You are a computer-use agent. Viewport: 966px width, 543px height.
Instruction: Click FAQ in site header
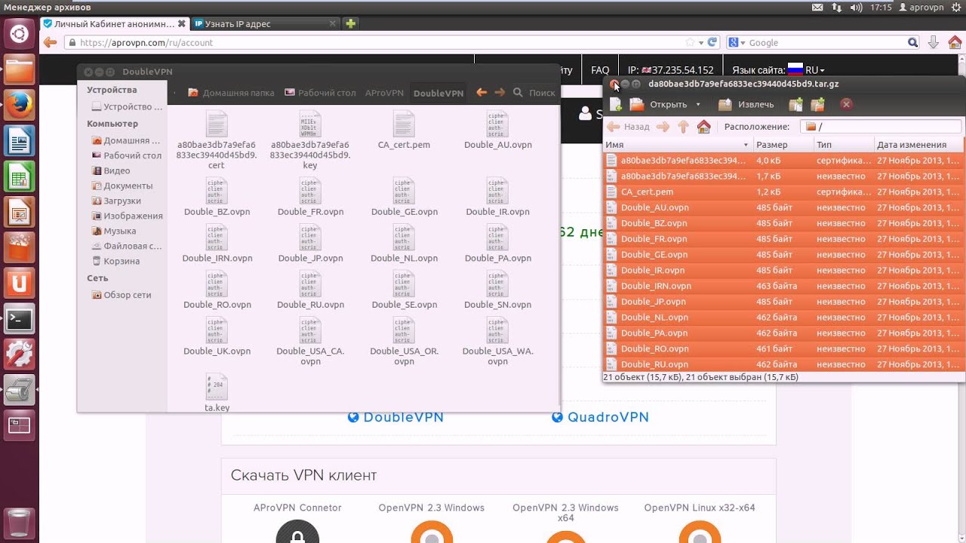pyautogui.click(x=600, y=69)
